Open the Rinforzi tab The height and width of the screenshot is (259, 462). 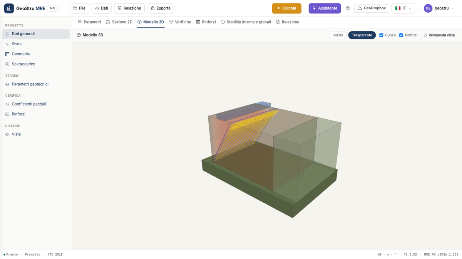coord(206,22)
